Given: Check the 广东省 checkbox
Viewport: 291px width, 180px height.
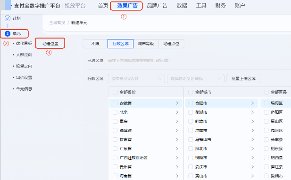Looking at the screenshot, I should point(115,149).
